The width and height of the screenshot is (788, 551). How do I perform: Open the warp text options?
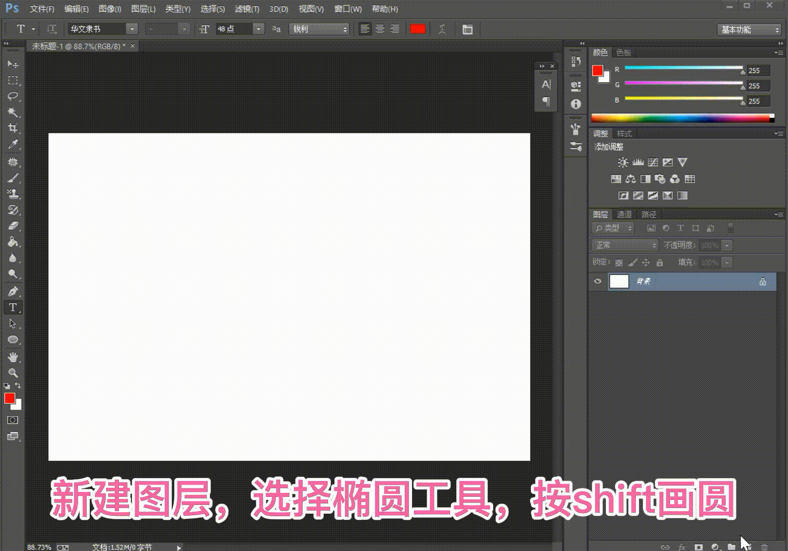coord(442,29)
